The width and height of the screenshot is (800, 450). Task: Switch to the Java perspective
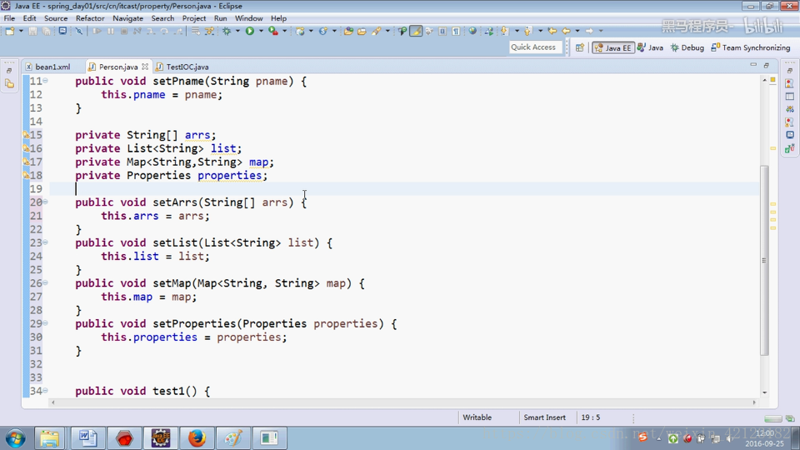pos(651,48)
